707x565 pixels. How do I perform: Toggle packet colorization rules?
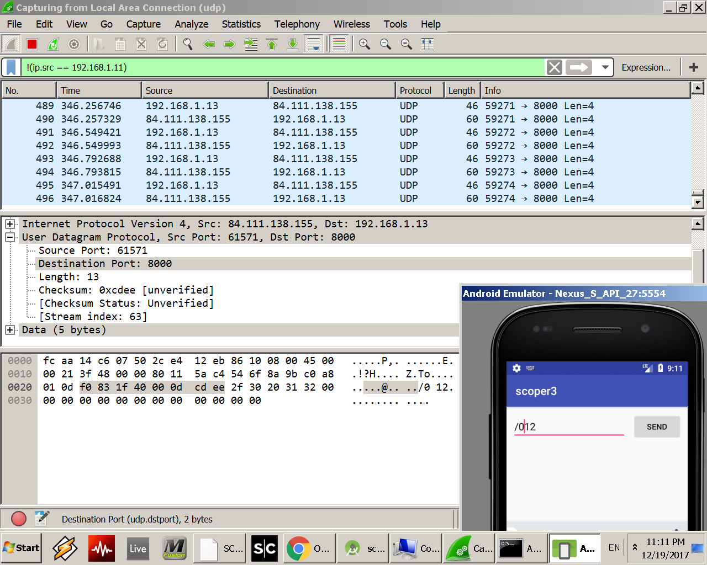[339, 44]
